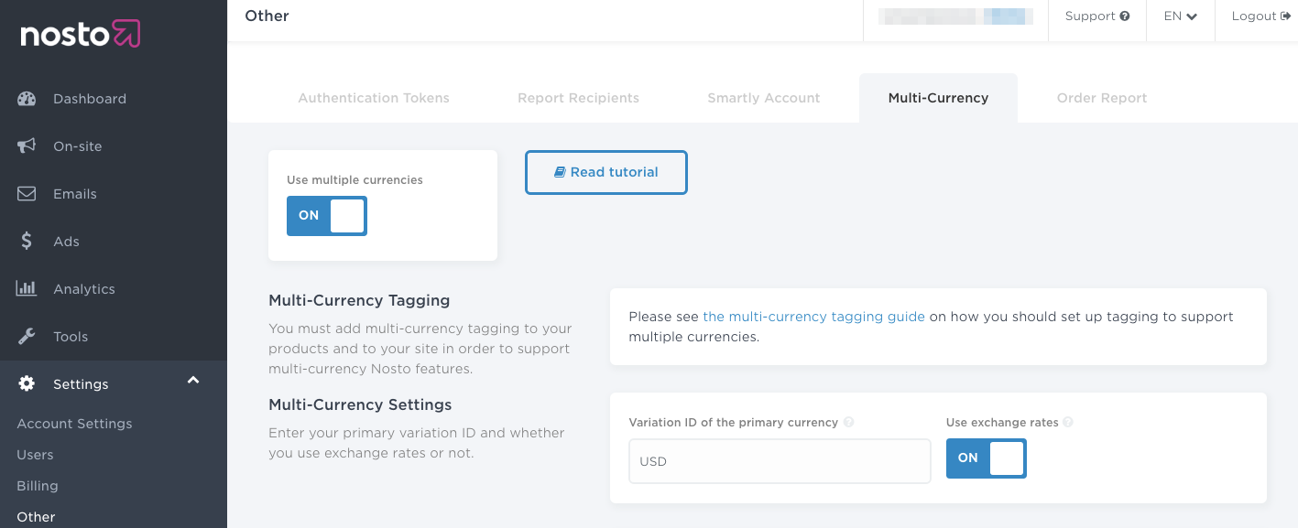Click the Tools wrench icon
Screen dimensions: 1298x528
[x=27, y=337]
